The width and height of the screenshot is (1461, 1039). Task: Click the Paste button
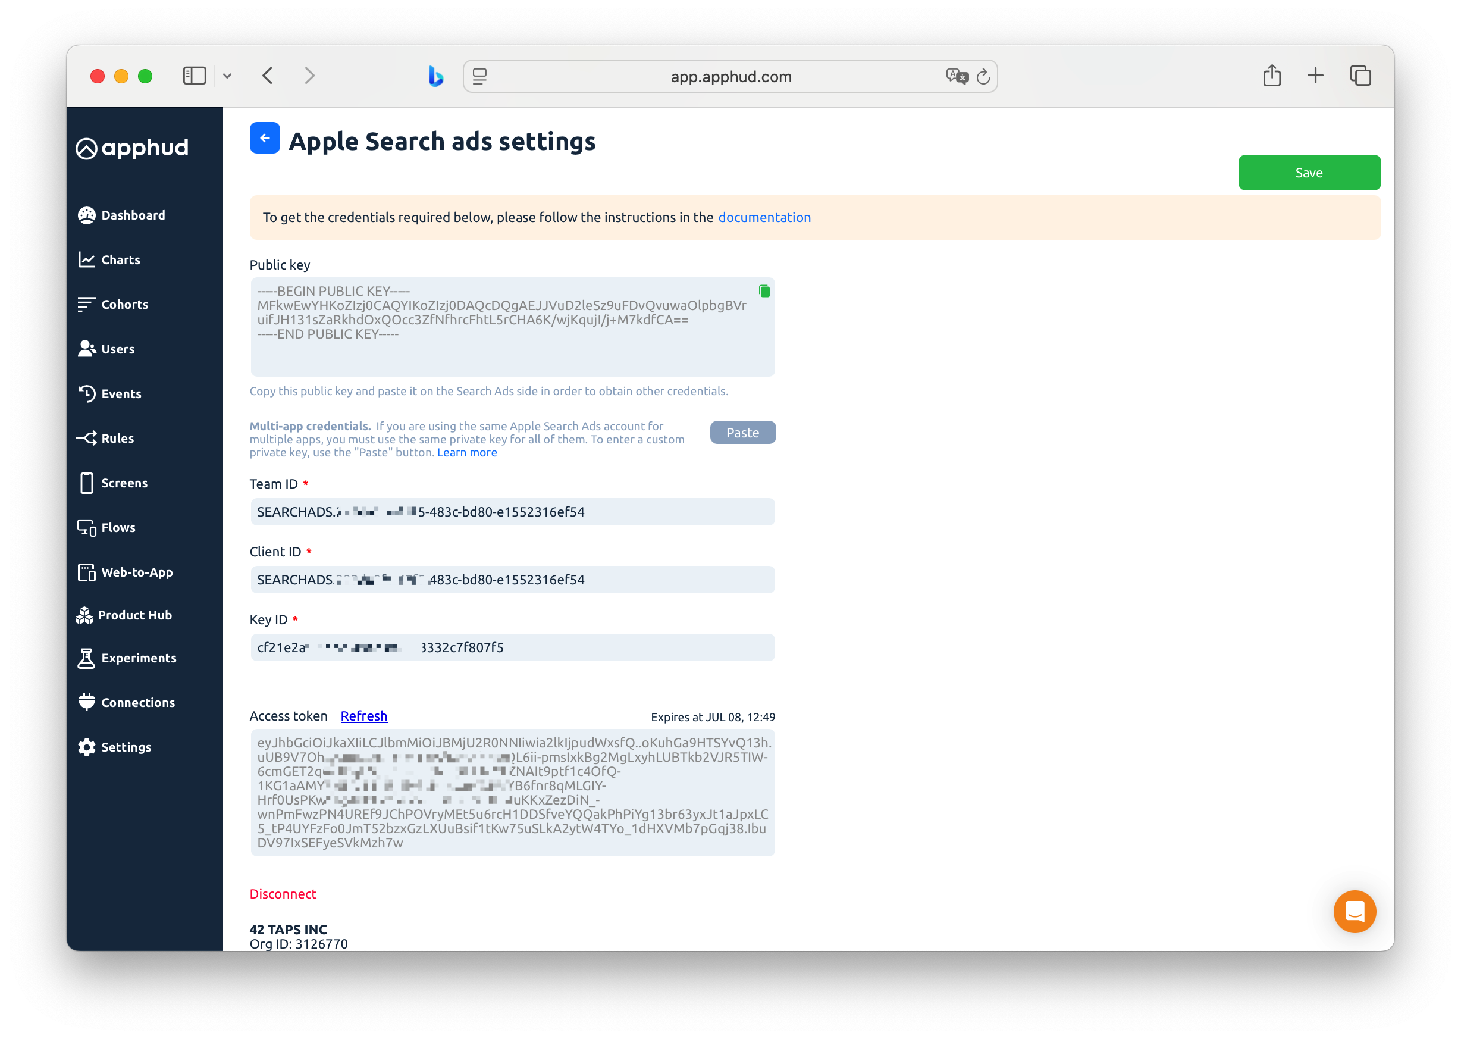point(742,433)
